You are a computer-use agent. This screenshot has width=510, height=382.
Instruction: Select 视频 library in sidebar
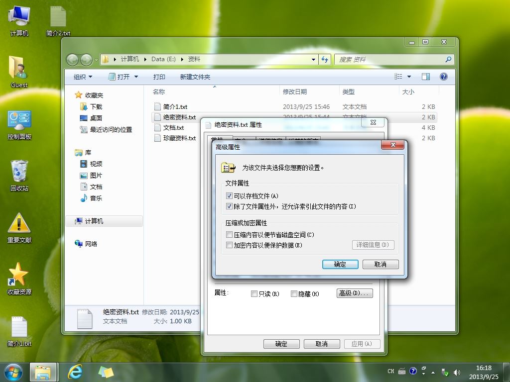[91, 164]
